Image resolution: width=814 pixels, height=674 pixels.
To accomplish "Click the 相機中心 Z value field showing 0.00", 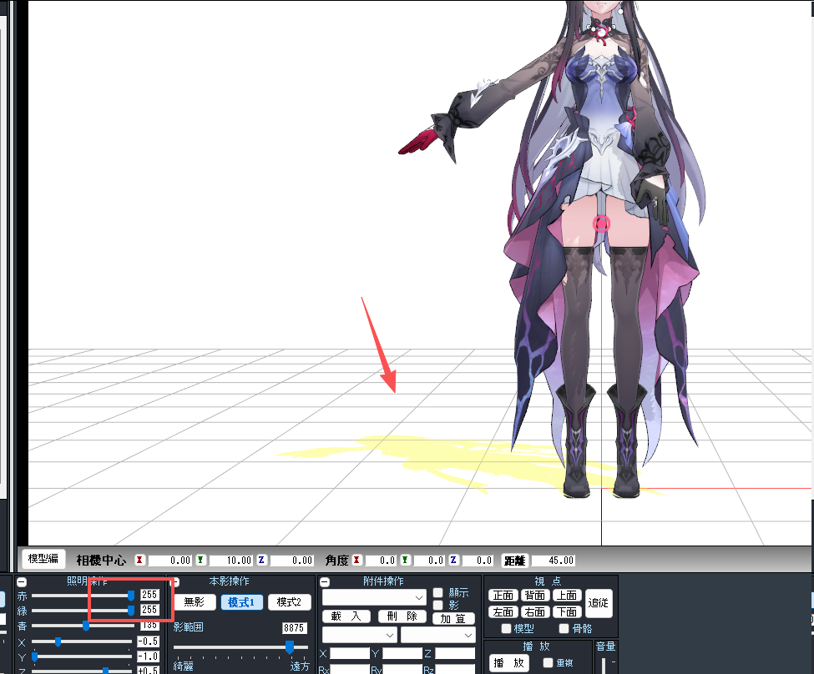I will click(291, 561).
